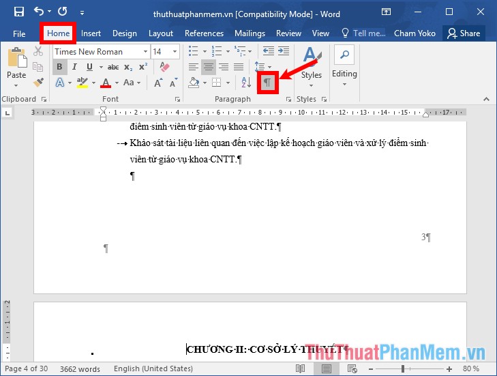Switch to Read Mode view

click(x=301, y=368)
